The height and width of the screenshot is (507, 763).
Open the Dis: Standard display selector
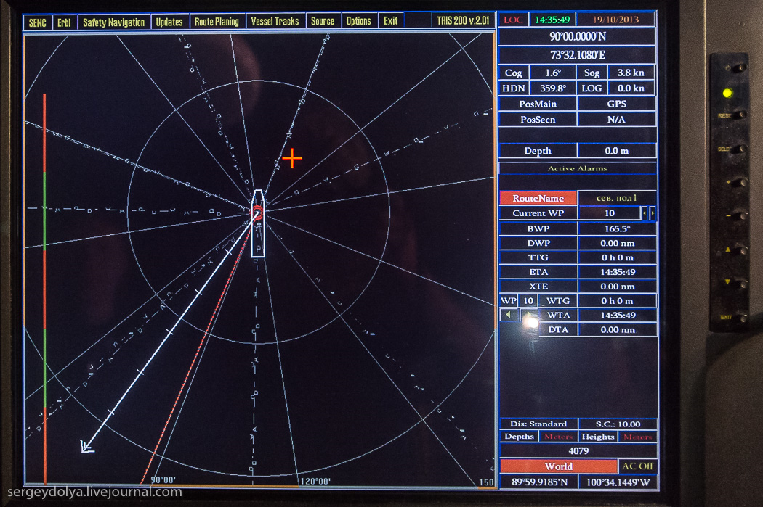coord(538,424)
